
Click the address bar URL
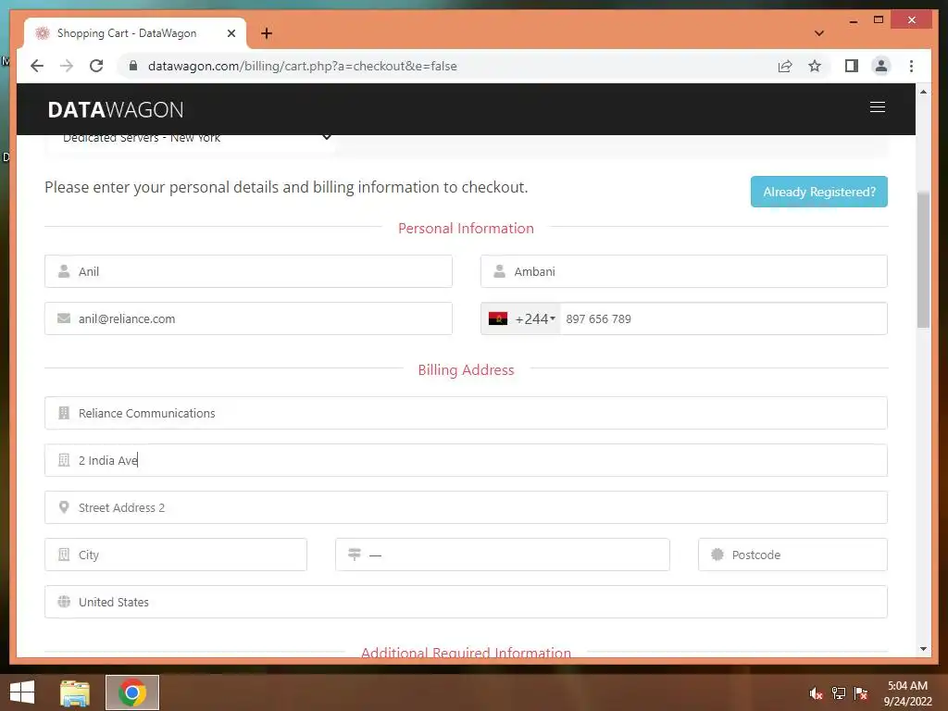303,66
